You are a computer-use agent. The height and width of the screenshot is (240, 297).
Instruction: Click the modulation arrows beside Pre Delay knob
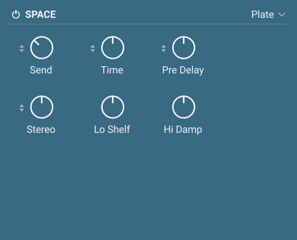pos(164,49)
